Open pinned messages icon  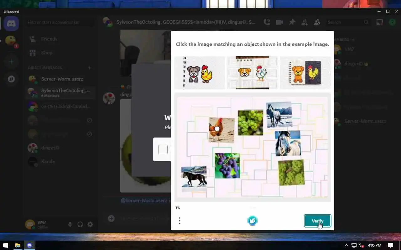click(x=292, y=22)
